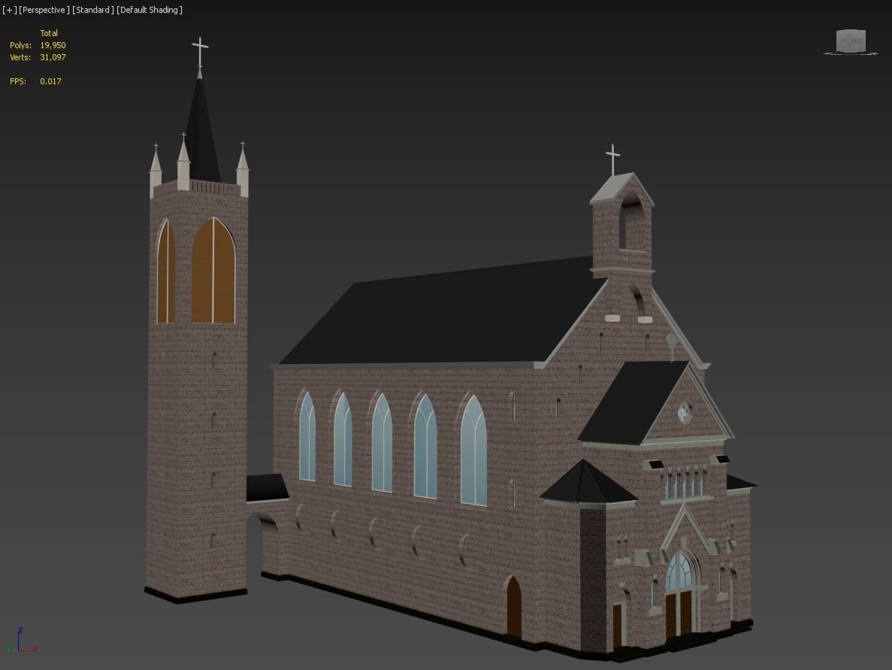The height and width of the screenshot is (670, 892).
Task: Select the FPS value 0.017
Action: (x=50, y=80)
